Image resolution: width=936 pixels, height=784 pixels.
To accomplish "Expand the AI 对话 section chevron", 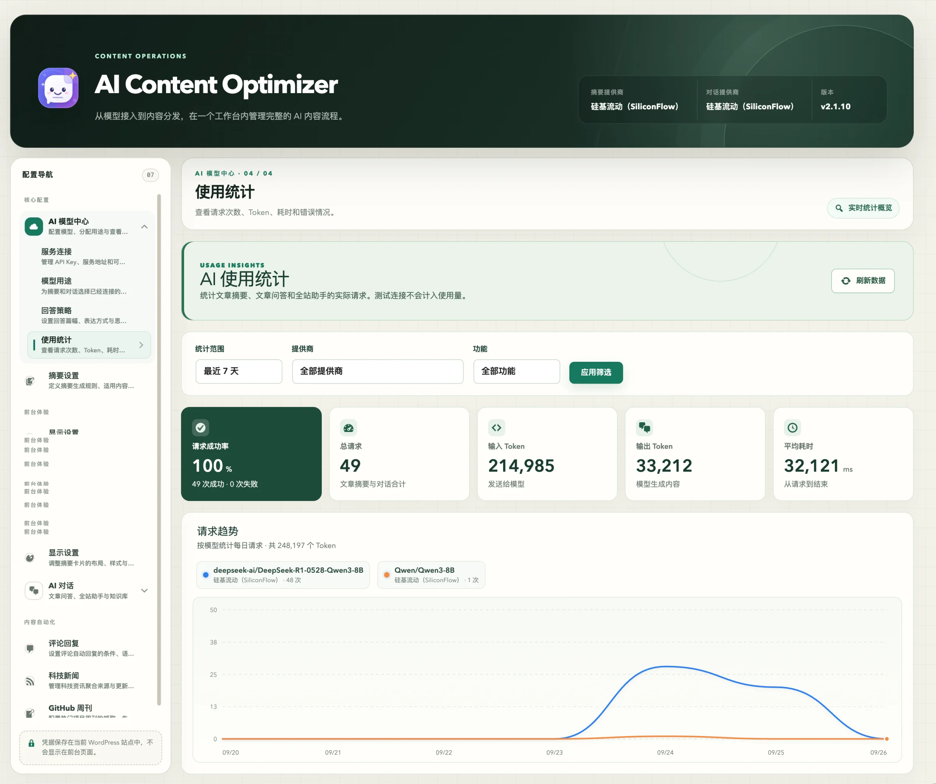I will tap(144, 591).
